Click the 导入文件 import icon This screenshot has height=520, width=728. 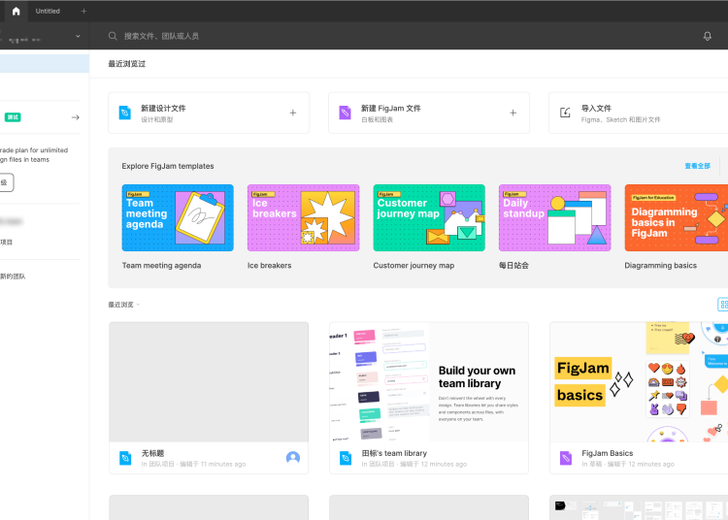point(566,113)
